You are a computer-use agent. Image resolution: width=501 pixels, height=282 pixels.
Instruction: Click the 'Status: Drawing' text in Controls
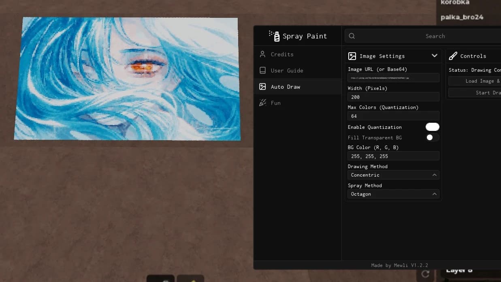tap(475, 70)
